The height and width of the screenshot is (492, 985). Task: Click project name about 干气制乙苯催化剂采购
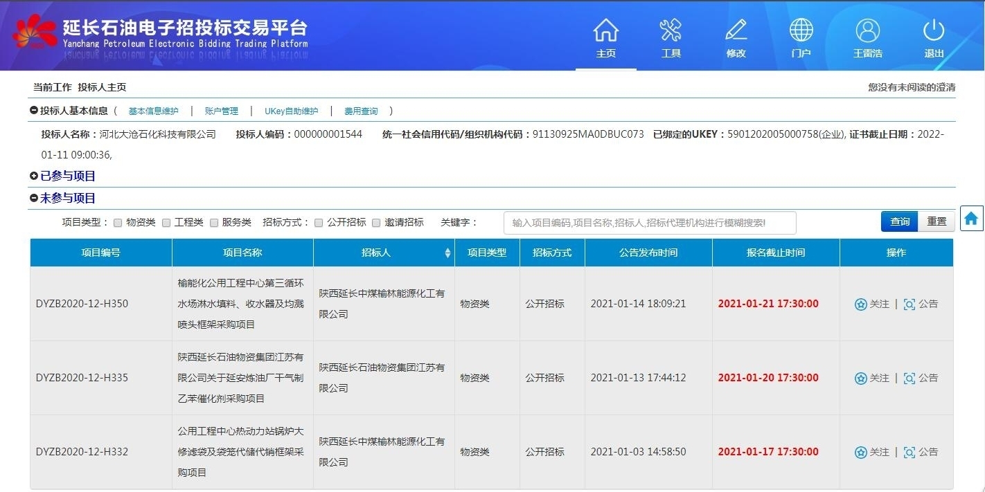(x=240, y=378)
